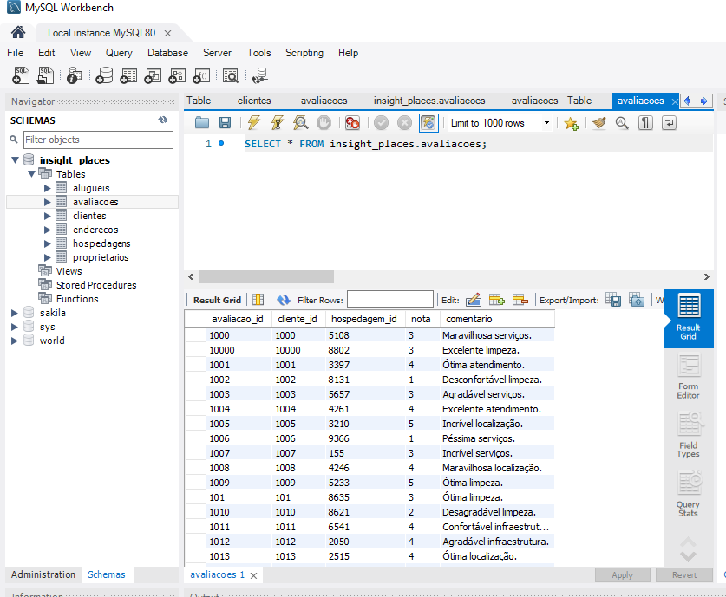Viewport: 726px width, 597px height.
Task: Reconnect to DBMS icon
Action: coord(259,75)
